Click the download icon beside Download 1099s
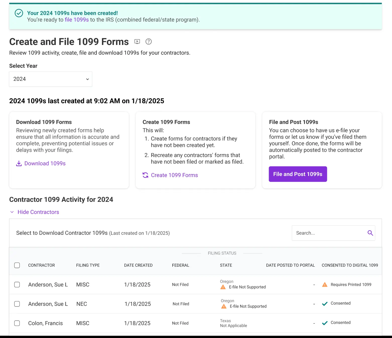Viewport: 392px width, 338px height. pyautogui.click(x=19, y=163)
